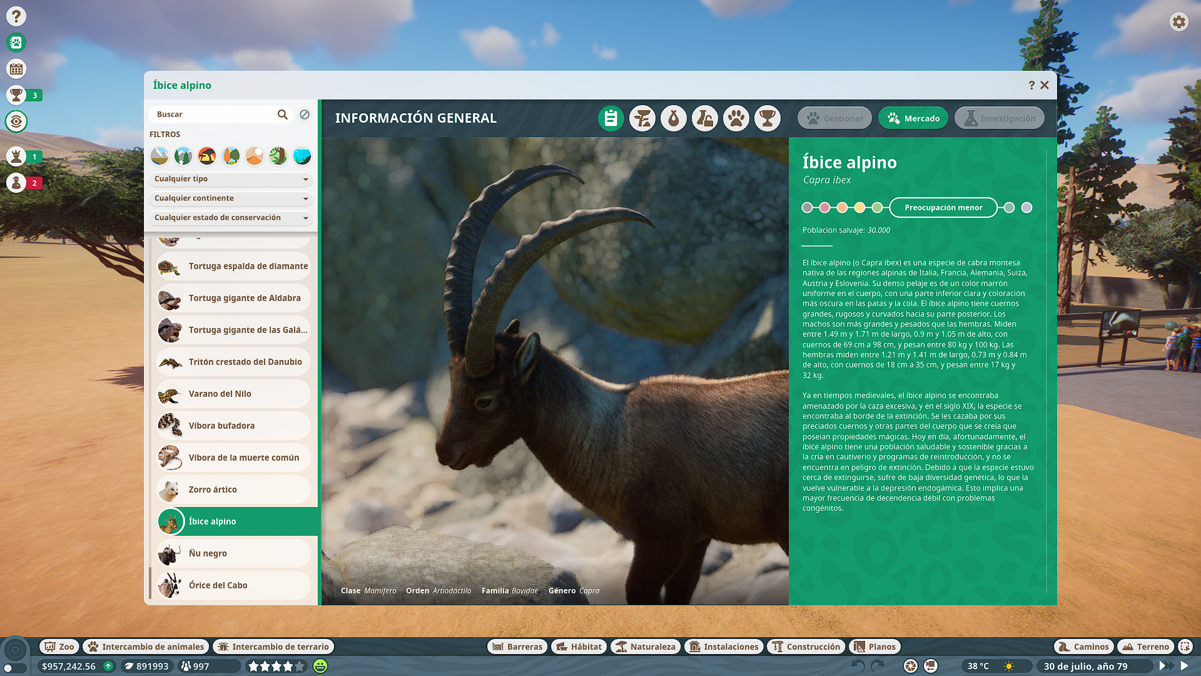Open the trophy tab icon in Zoopedia header
This screenshot has width=1201, height=676.
click(x=768, y=118)
